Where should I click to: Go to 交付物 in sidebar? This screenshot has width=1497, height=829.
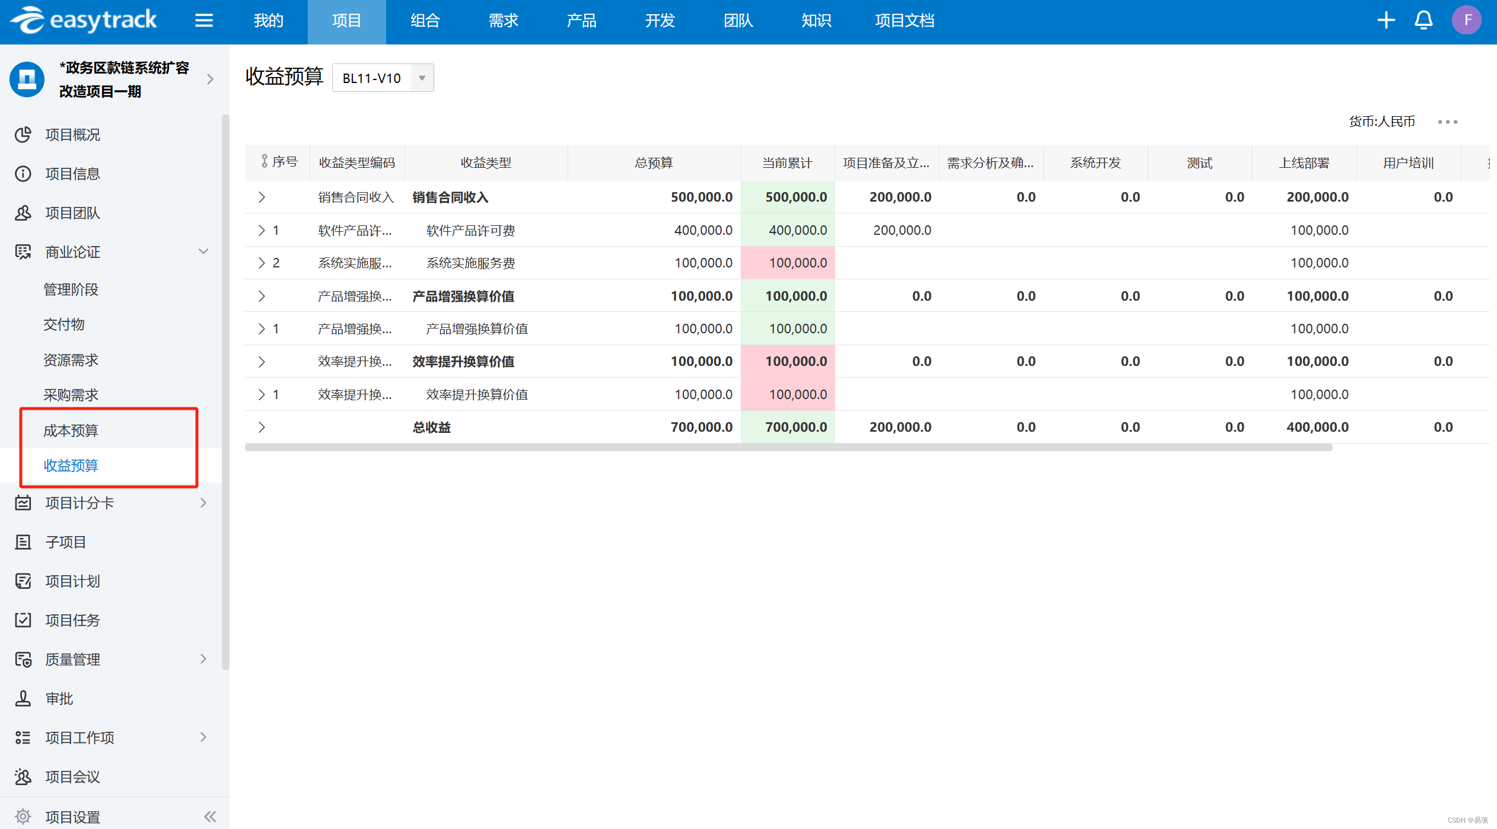click(64, 324)
